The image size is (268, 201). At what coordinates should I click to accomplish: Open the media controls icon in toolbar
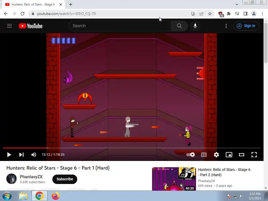click(x=237, y=14)
